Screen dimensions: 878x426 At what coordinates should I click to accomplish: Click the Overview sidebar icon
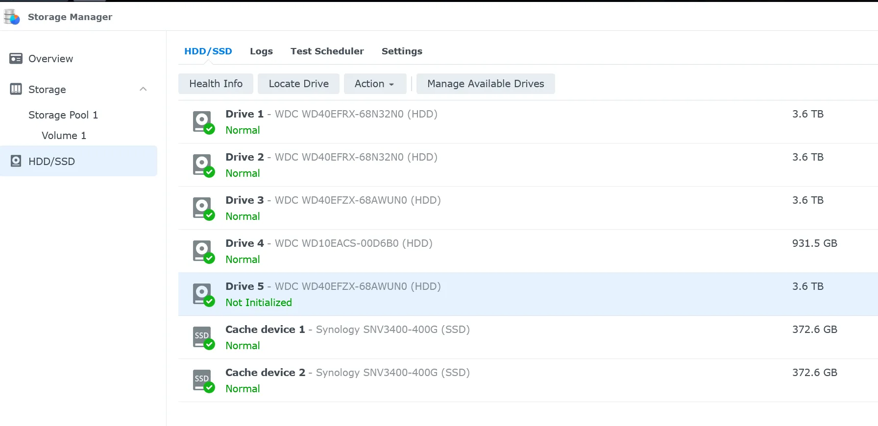(x=16, y=59)
